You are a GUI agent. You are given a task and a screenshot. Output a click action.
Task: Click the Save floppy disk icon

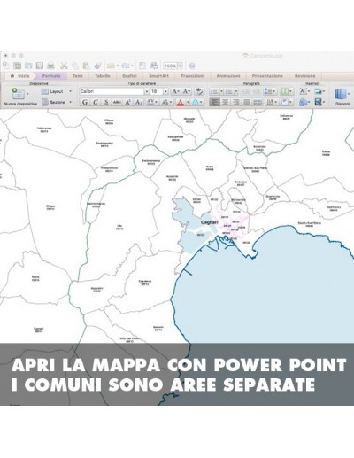tap(40, 66)
